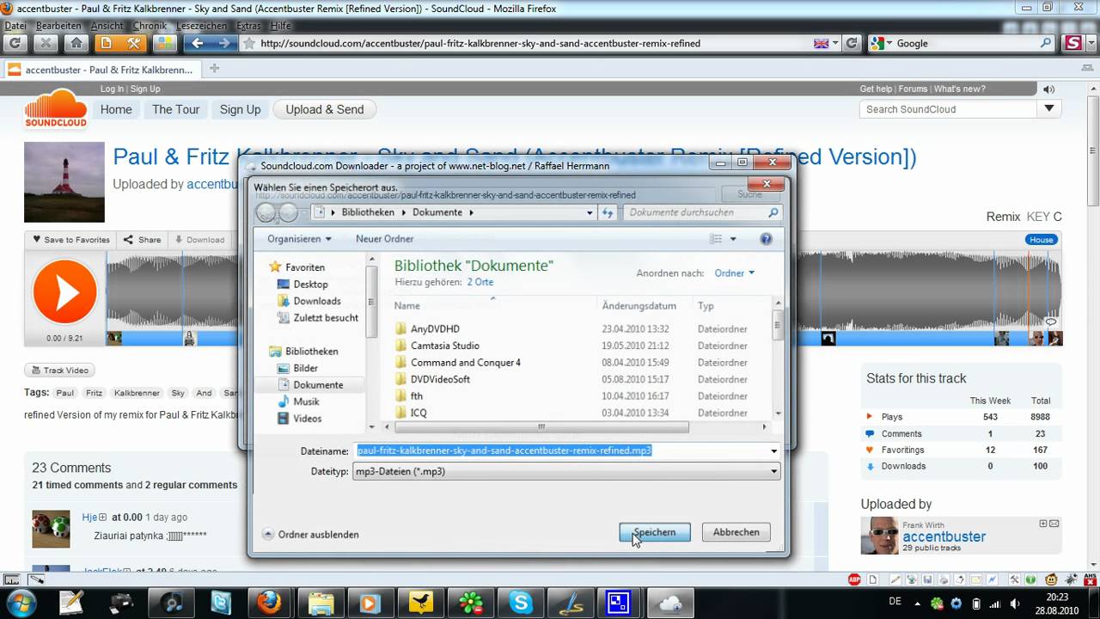This screenshot has height=619, width=1100.
Task: Click the Firefox reload button
Action: point(15,43)
